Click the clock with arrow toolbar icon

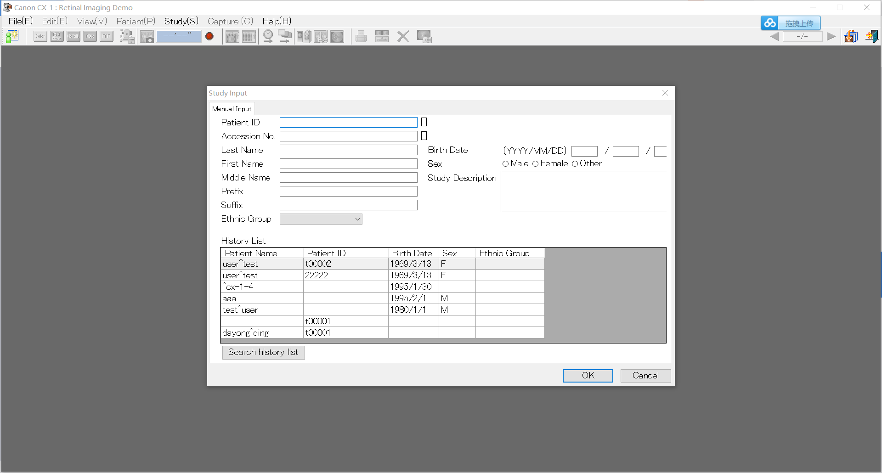(268, 36)
